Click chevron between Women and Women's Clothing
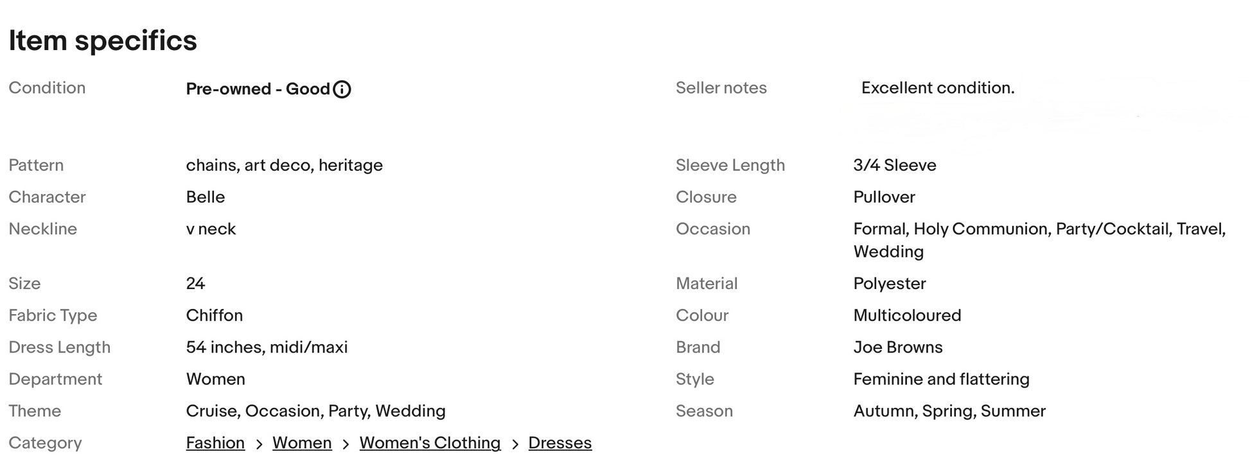The width and height of the screenshot is (1250, 474). point(346,444)
